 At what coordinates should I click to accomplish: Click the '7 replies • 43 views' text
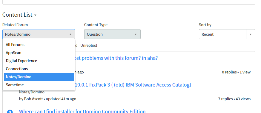tap(234, 99)
